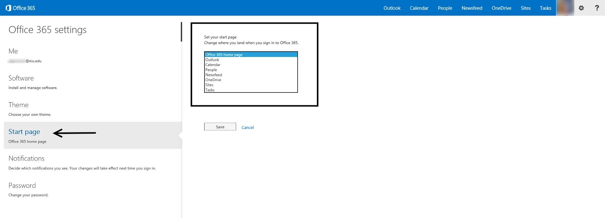This screenshot has height=218, width=605.
Task: Choose Sites in start page list
Action: 251,85
